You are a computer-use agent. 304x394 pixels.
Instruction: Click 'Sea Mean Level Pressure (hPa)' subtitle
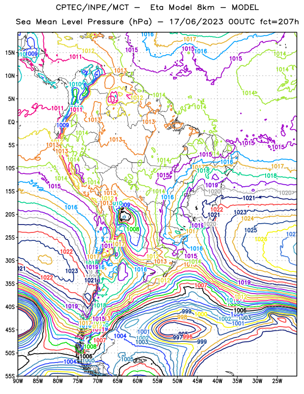(x=84, y=22)
